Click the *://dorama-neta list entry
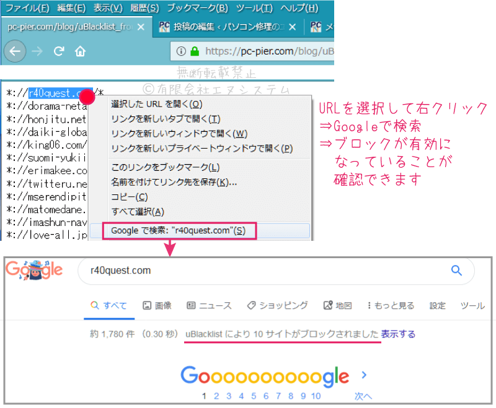 coord(47,106)
